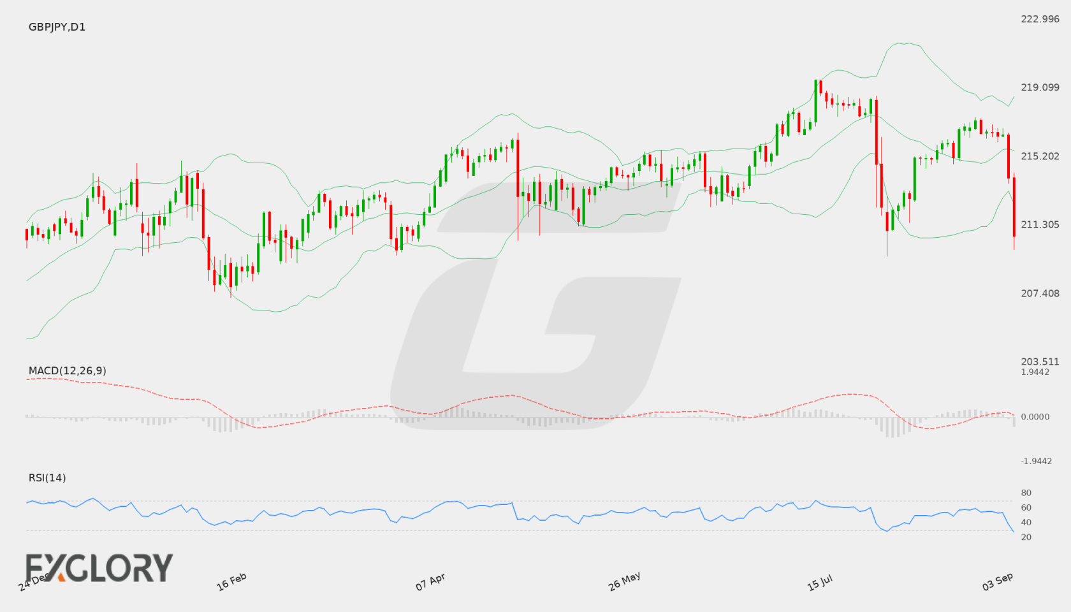Click the 0.0000 MACD zero level label

[x=1035, y=416]
